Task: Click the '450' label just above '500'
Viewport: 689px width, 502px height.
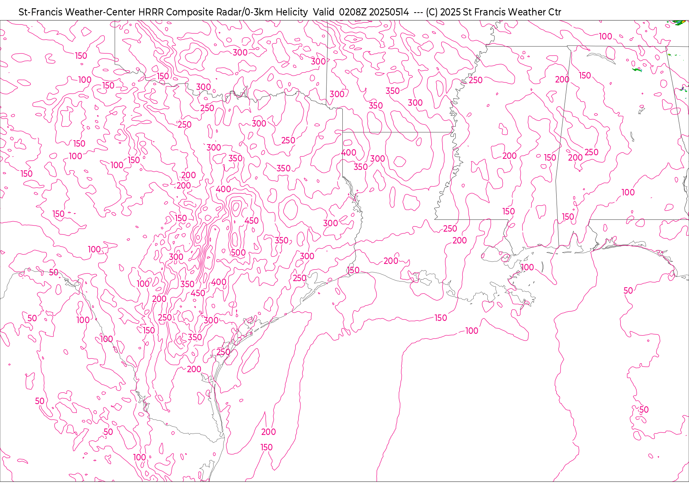Action: click(x=252, y=221)
